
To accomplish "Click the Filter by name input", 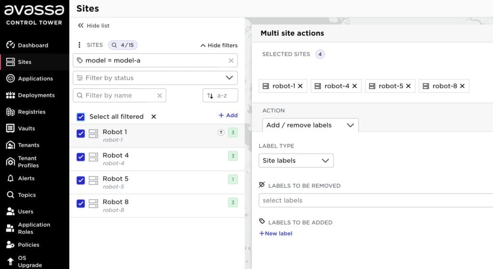I will (119, 95).
